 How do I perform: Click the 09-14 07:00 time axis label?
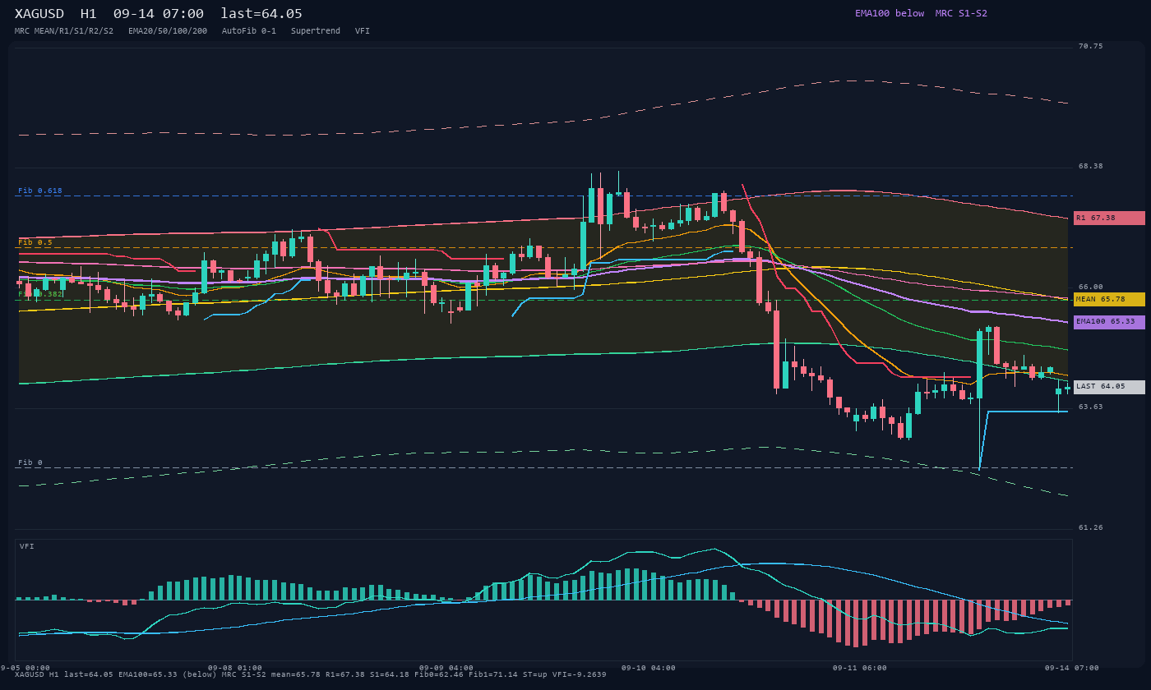[x=1071, y=668]
